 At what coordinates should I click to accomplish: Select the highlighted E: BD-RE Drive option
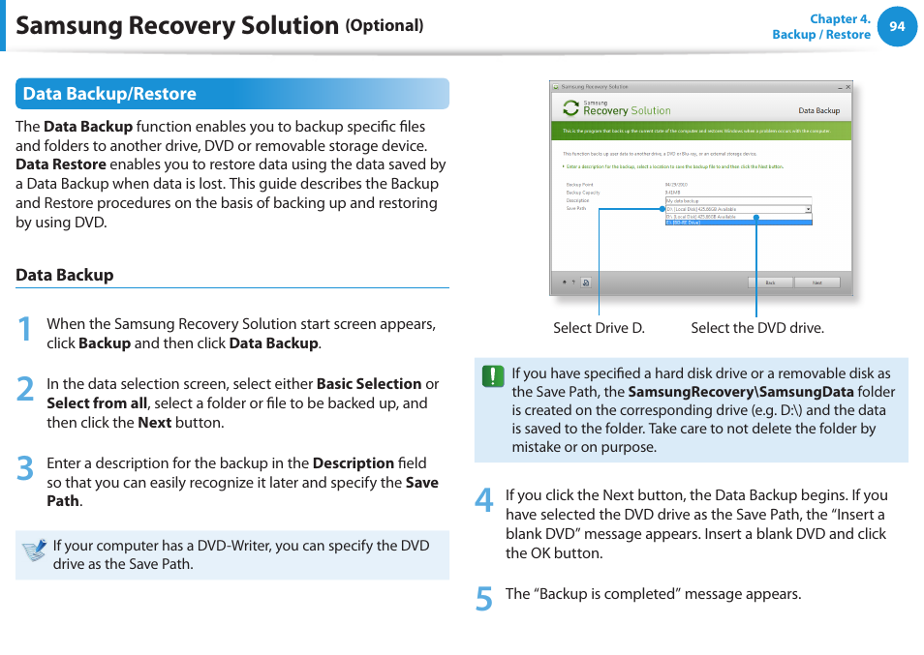click(x=738, y=223)
